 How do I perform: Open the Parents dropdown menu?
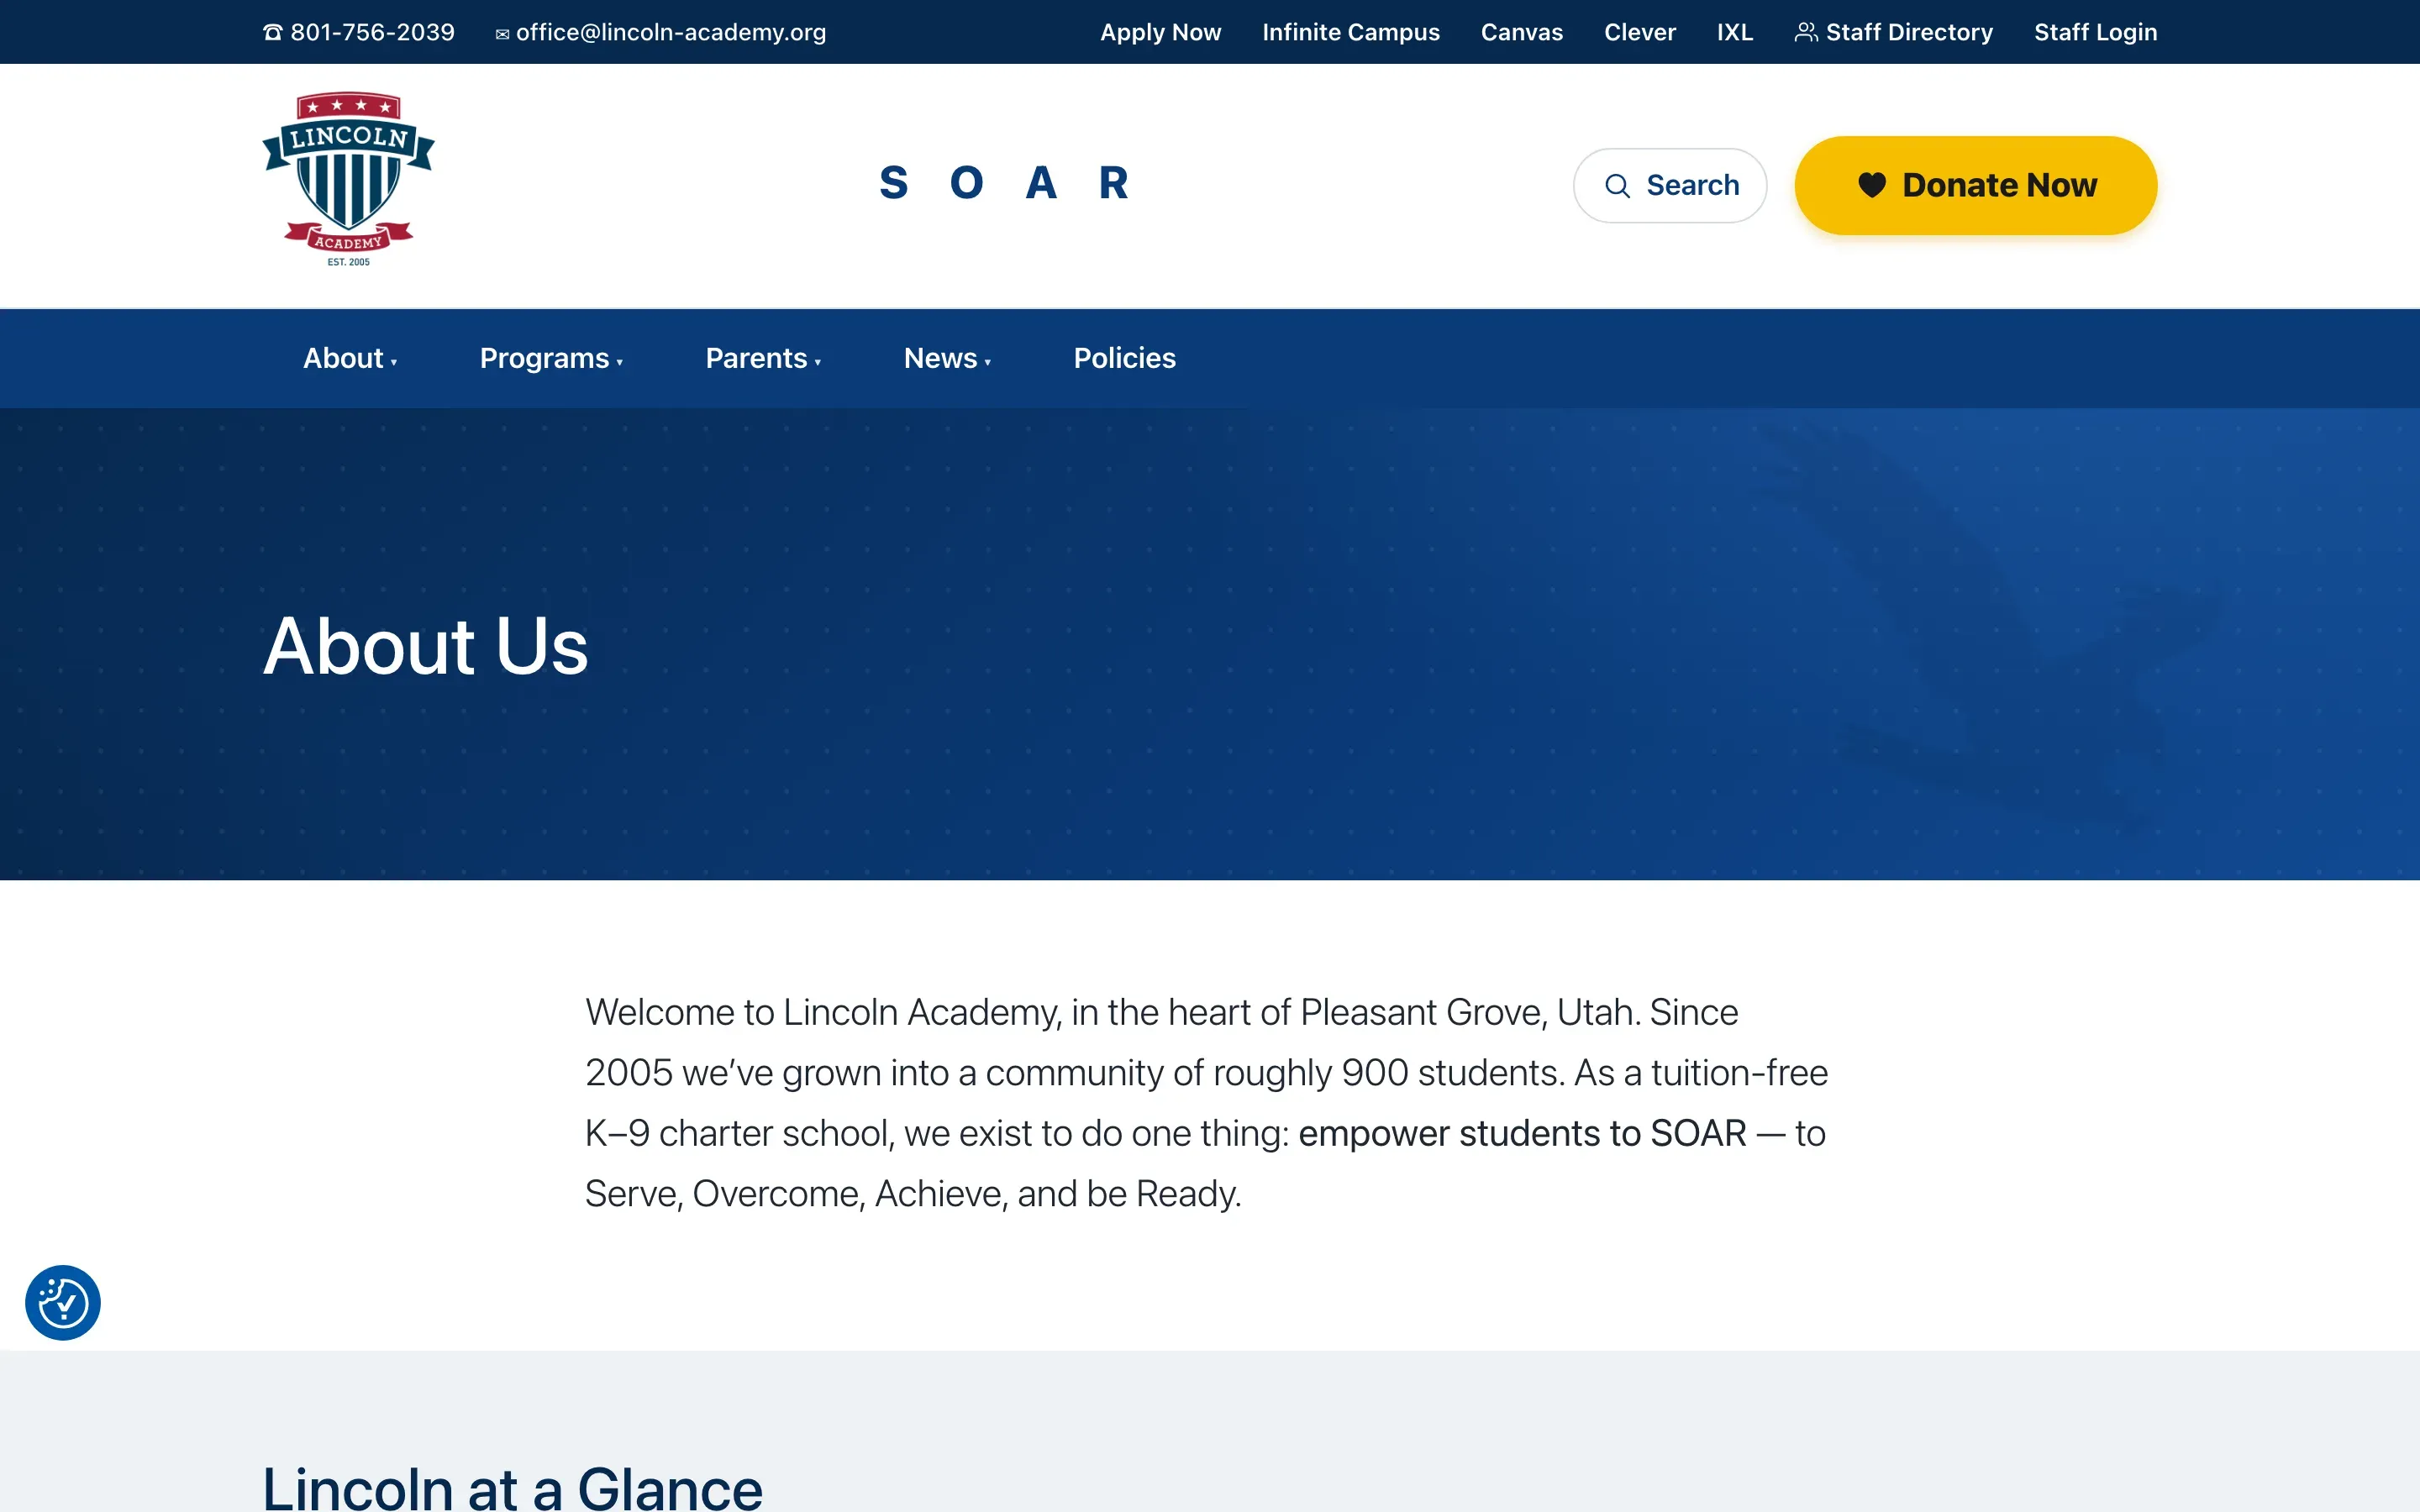(x=763, y=358)
